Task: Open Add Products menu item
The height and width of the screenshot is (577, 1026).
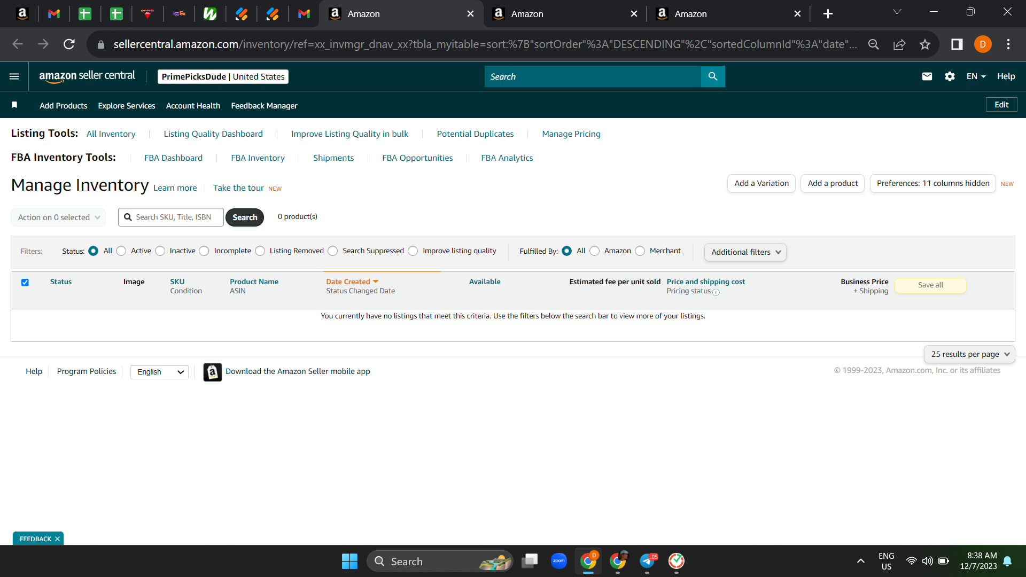Action: [x=63, y=106]
